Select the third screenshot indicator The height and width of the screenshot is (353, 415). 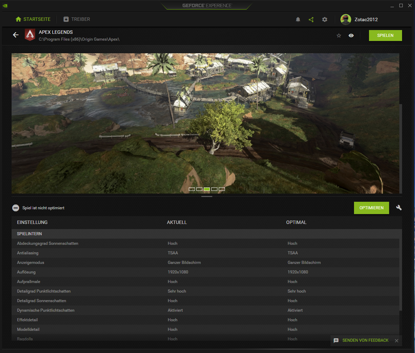(207, 189)
